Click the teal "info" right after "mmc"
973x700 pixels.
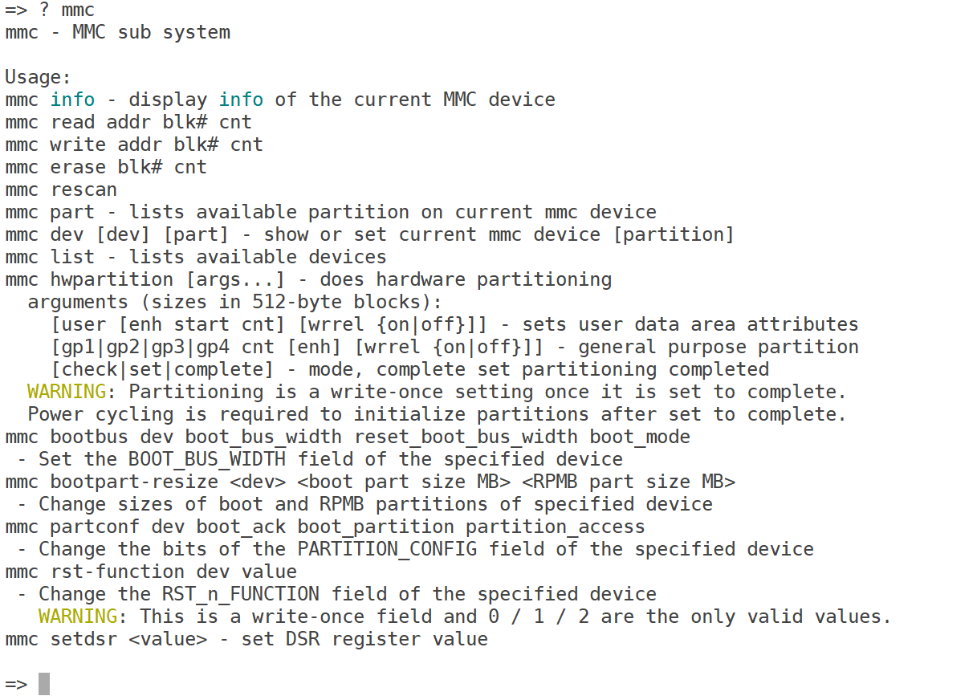[72, 100]
